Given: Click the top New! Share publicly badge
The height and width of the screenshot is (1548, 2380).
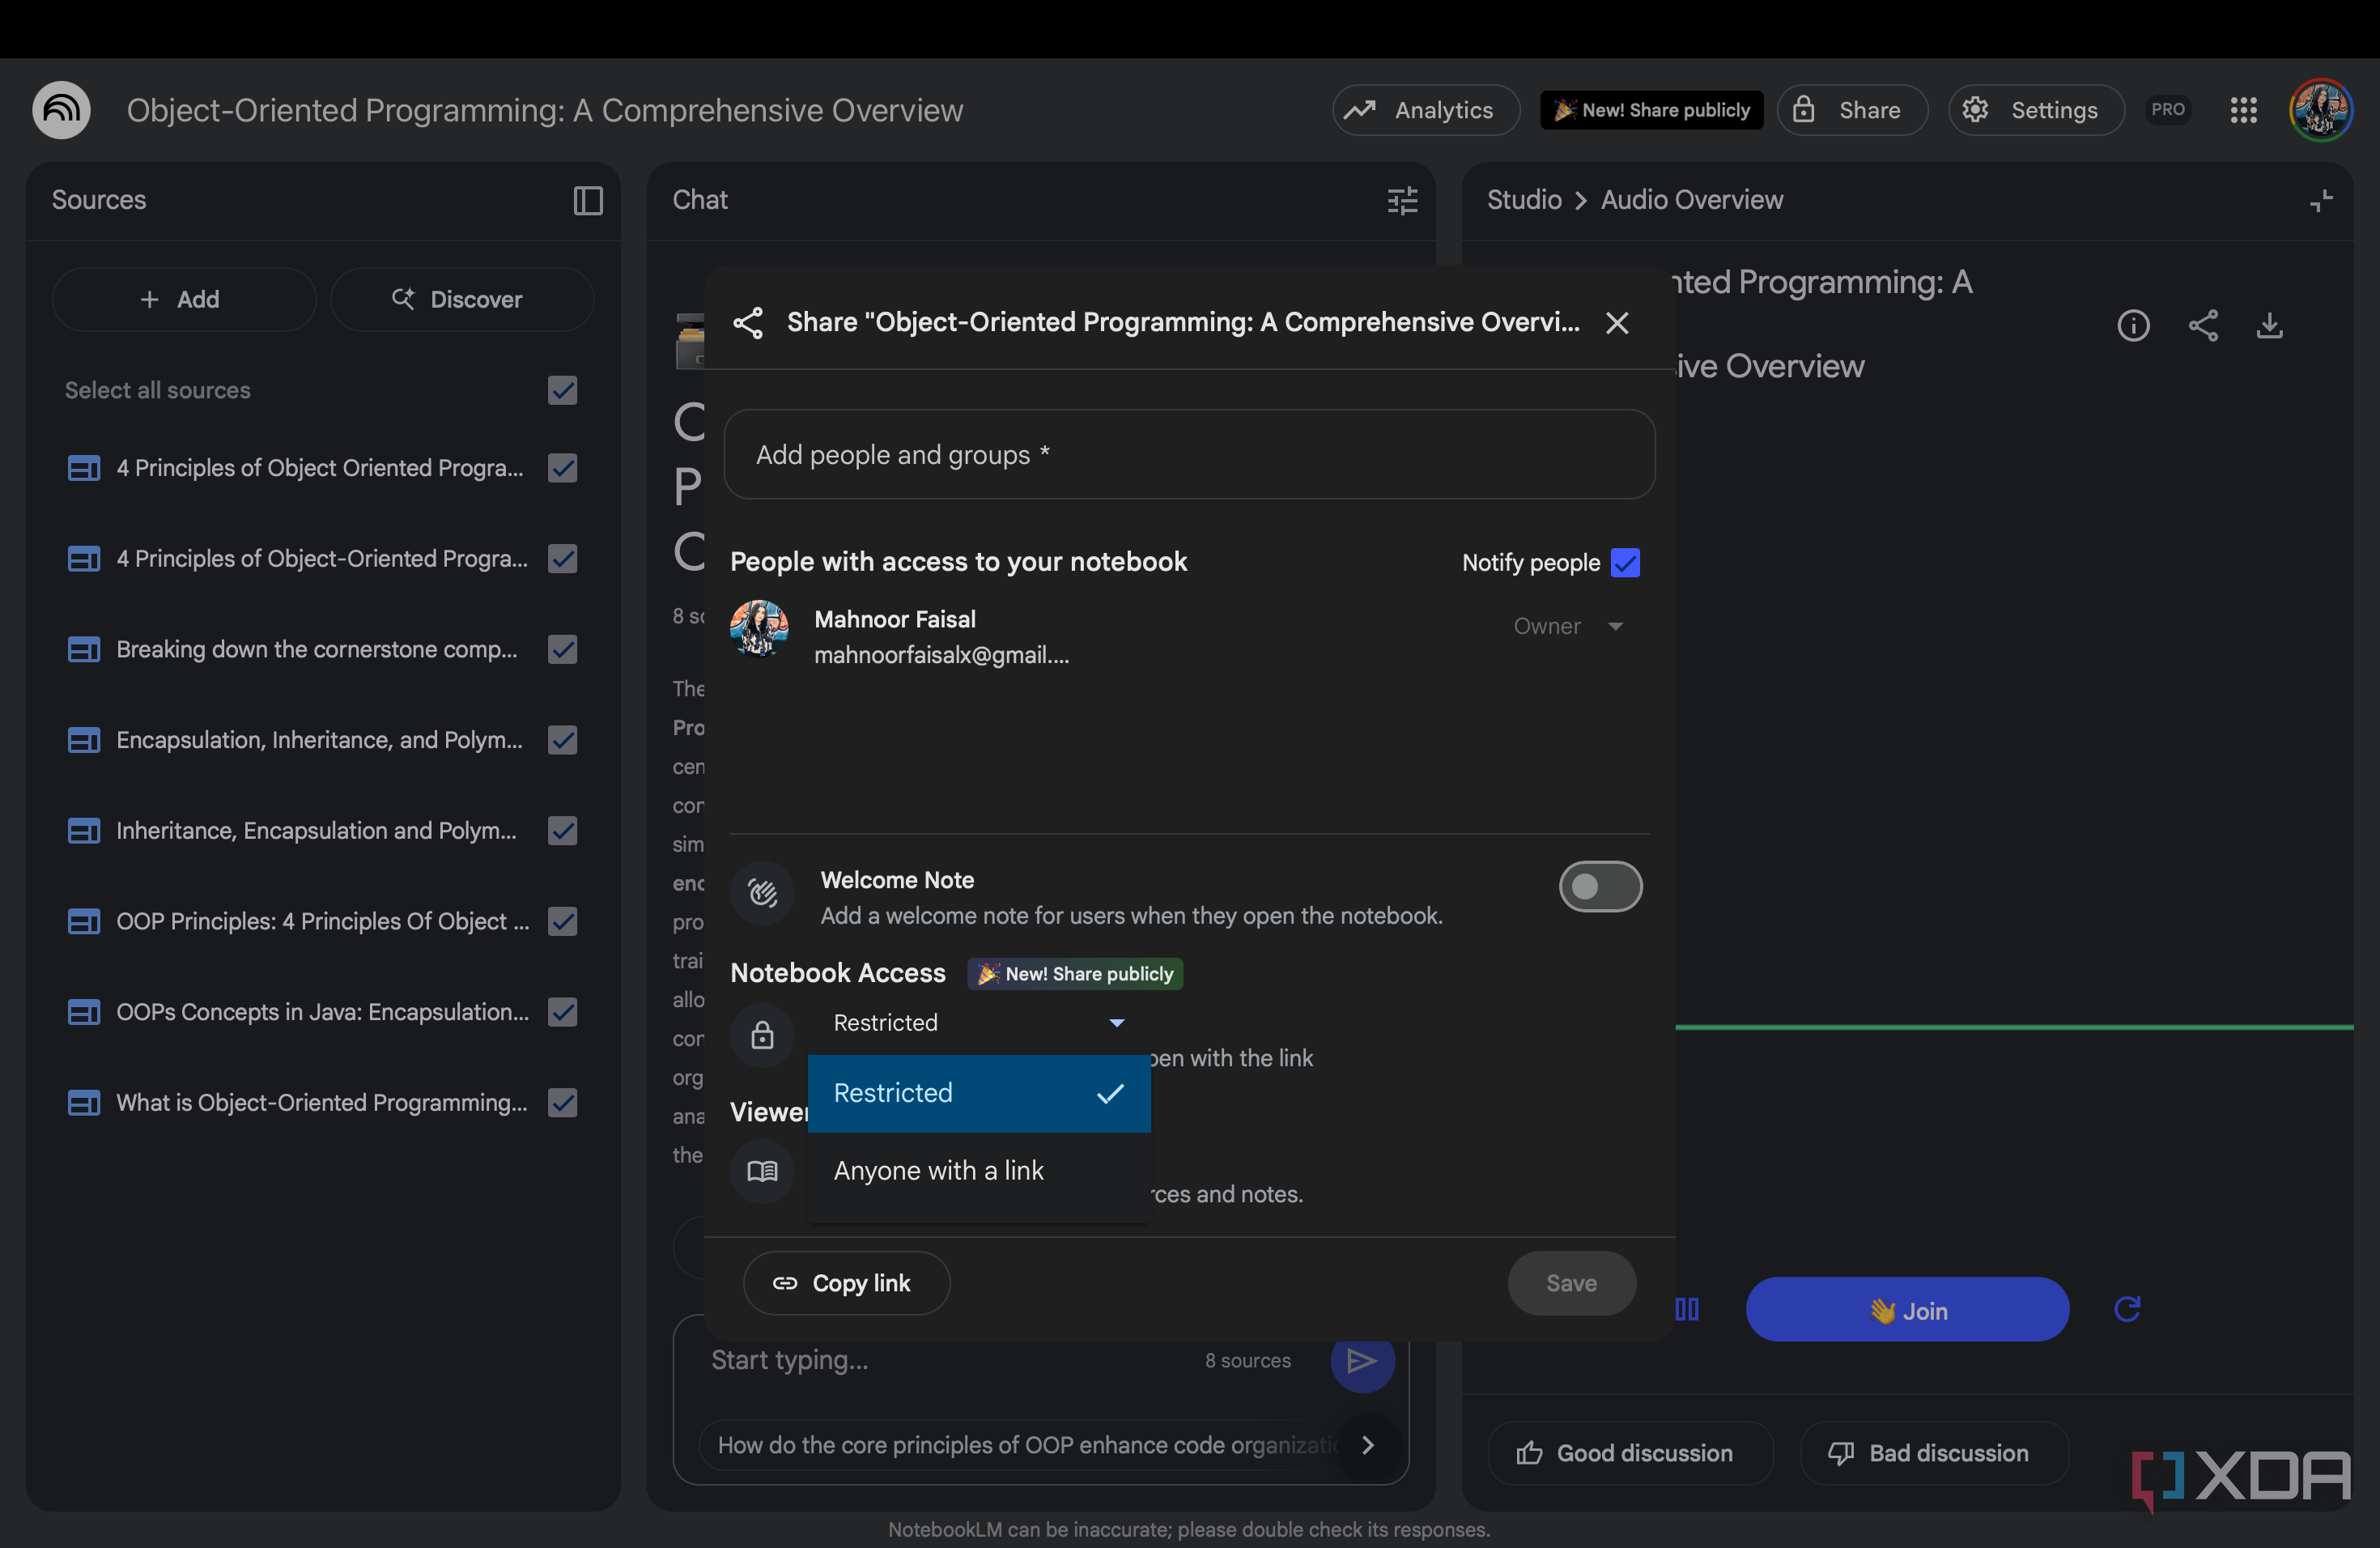Looking at the screenshot, I should tap(1651, 110).
